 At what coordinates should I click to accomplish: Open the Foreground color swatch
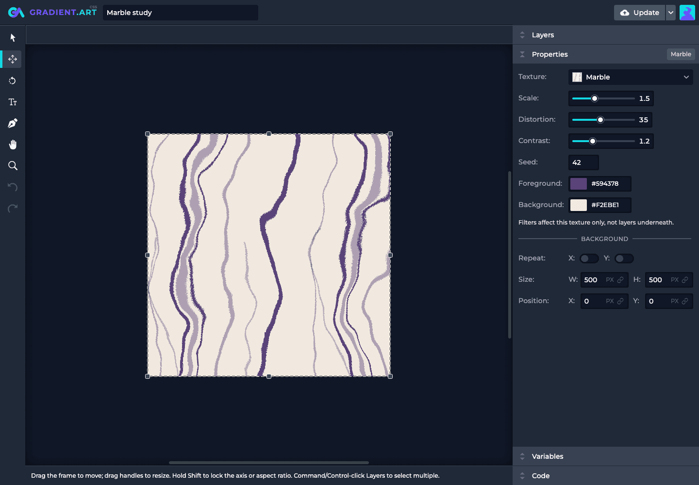(579, 184)
